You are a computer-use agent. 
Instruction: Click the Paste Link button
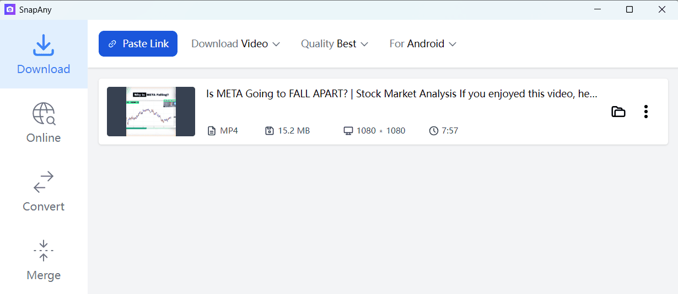click(x=138, y=43)
